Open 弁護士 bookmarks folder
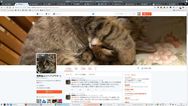 pos(25,10)
